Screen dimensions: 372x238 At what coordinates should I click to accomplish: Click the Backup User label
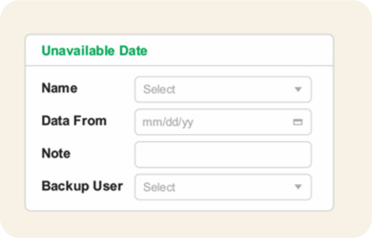(x=82, y=186)
